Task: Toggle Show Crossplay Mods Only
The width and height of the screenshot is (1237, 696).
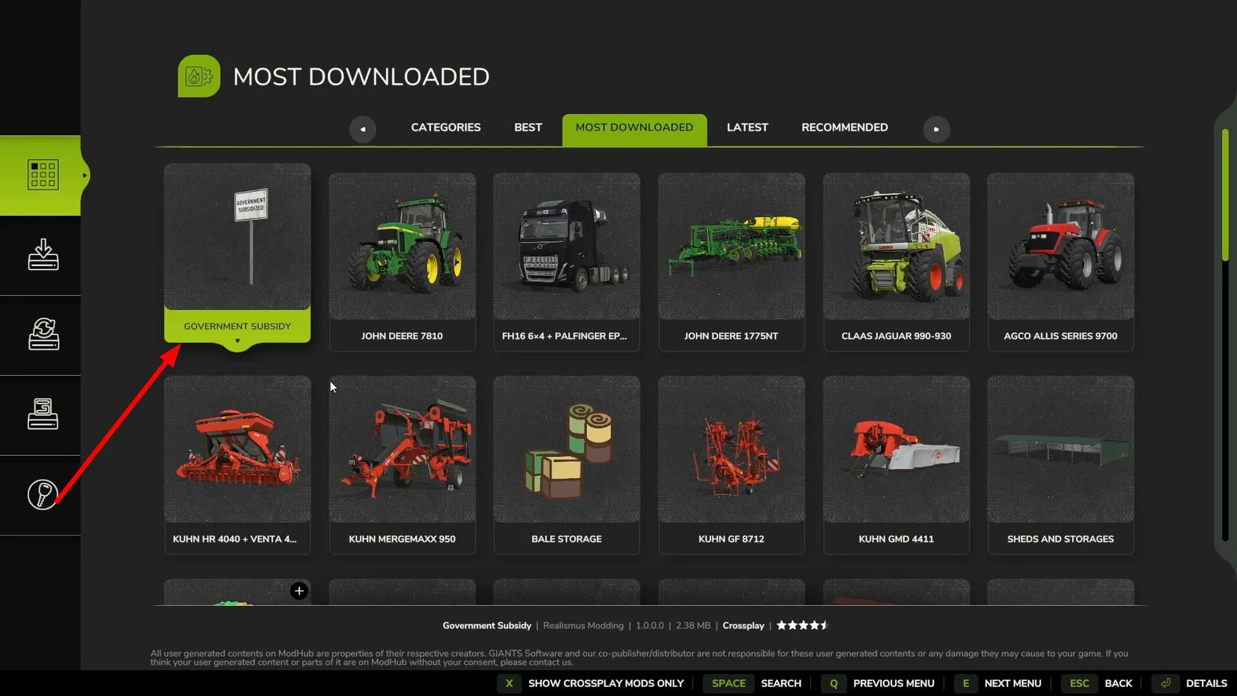Action: click(606, 683)
